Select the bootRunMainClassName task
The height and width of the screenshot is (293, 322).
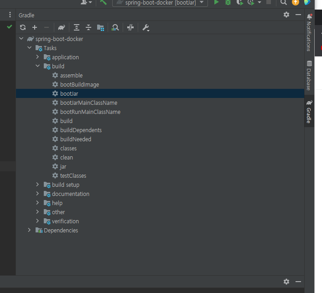[90, 112]
